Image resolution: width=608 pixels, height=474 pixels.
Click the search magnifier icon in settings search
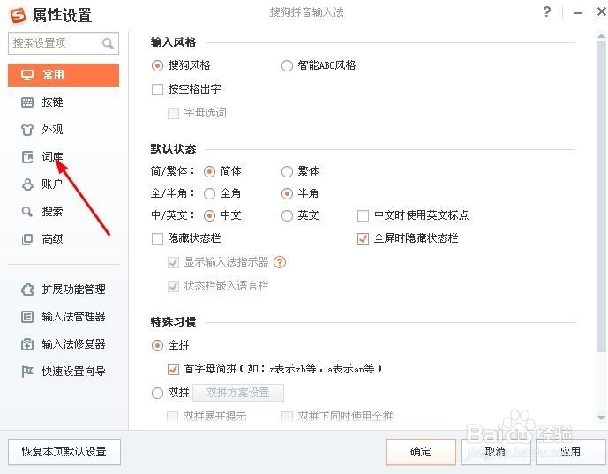coord(108,43)
